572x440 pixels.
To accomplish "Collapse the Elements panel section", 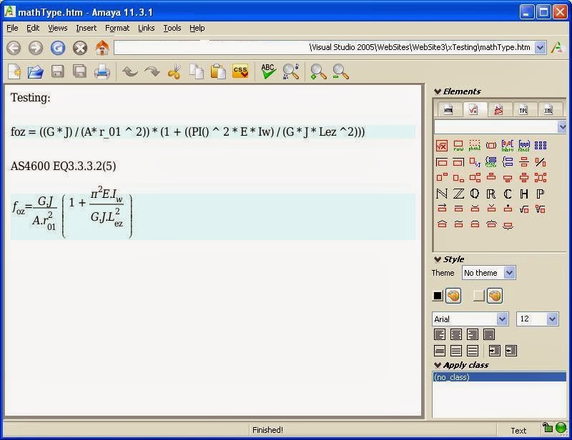I will tap(438, 91).
